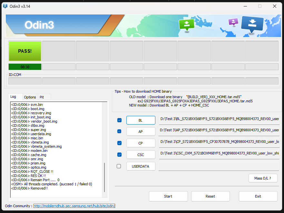
Task: Open the Pit tab
Action: click(x=42, y=97)
